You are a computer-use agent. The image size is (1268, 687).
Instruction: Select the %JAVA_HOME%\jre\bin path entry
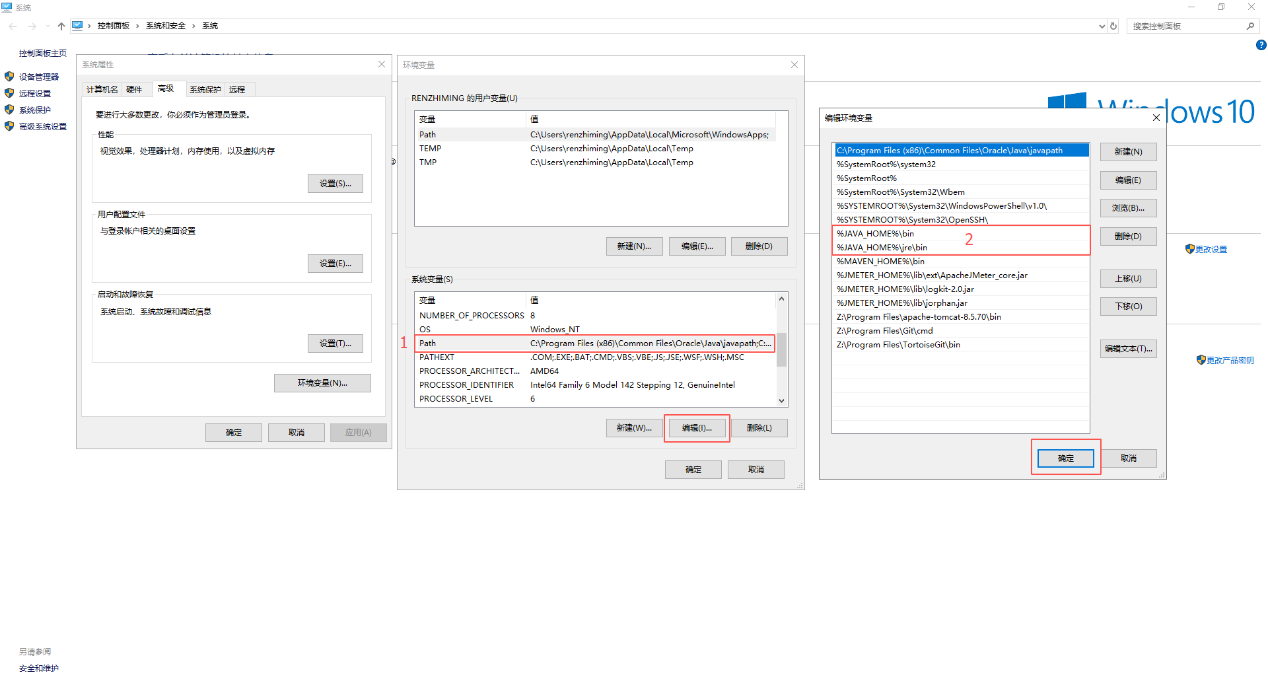point(961,248)
